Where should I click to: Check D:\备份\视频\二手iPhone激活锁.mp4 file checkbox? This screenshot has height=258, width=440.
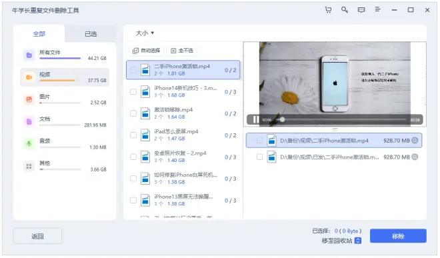[259, 141]
